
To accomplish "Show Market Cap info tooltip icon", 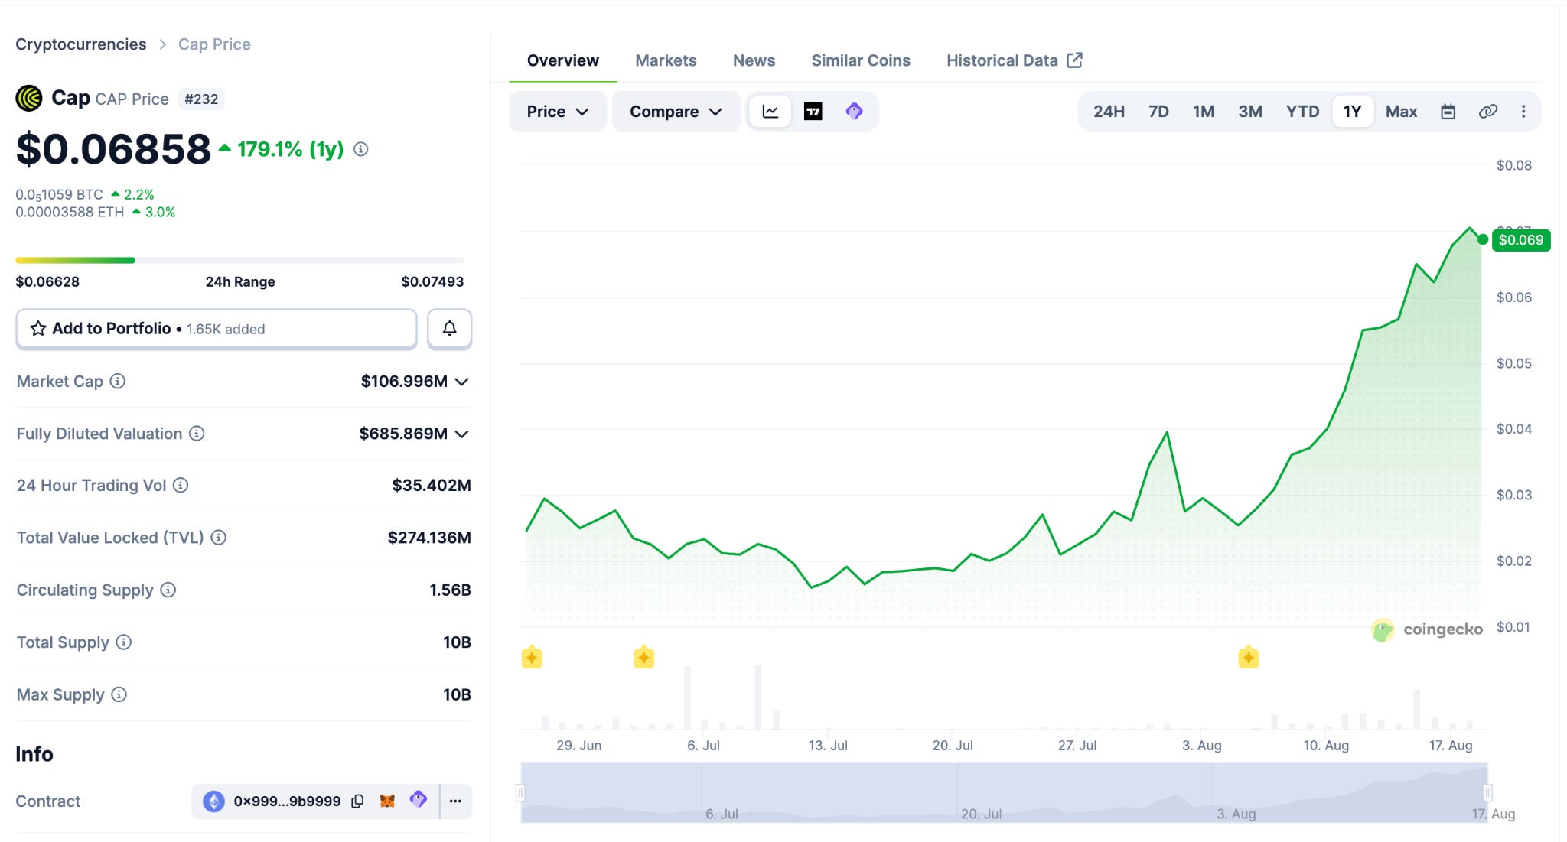I will point(118,381).
